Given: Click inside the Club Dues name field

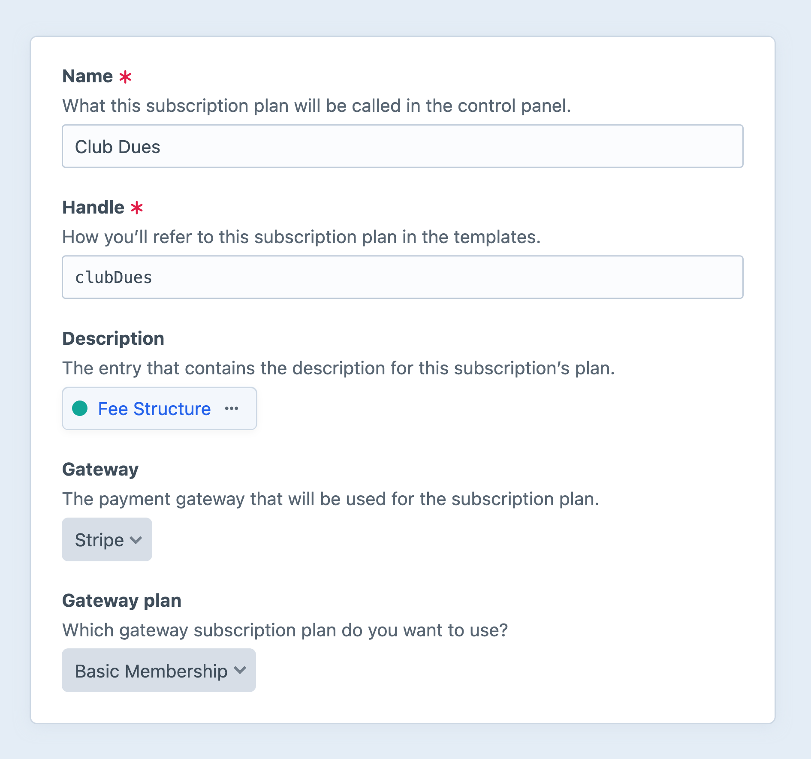Looking at the screenshot, I should tap(402, 146).
